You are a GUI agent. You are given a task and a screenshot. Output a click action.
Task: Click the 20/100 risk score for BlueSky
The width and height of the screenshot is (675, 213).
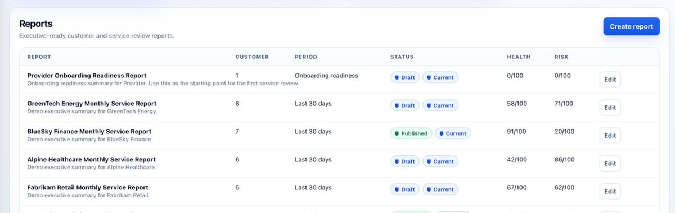coord(564,132)
